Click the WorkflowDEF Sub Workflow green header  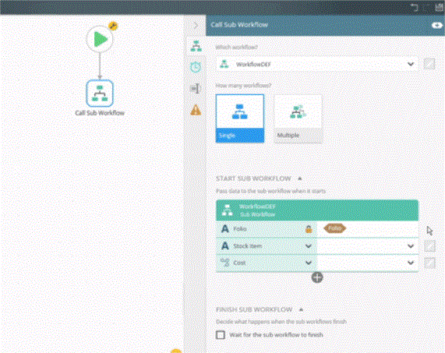tap(317, 210)
